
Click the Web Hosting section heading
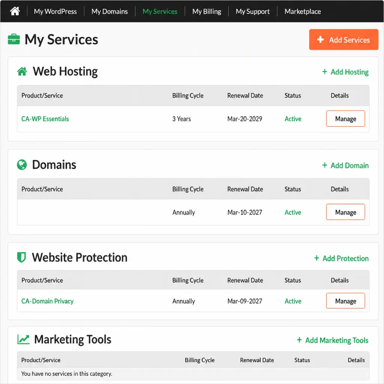pyautogui.click(x=65, y=72)
